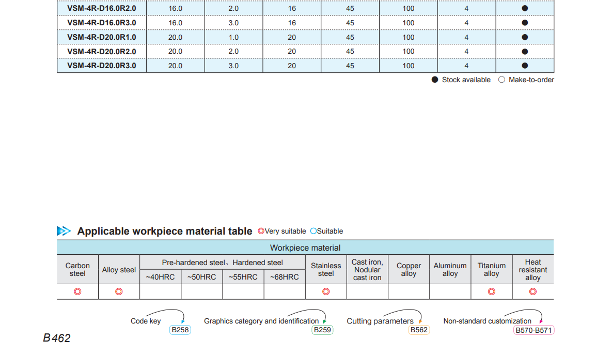Screen dimensions: 612x355
Task: Click the black Stock available legend dot
Action: [435, 80]
